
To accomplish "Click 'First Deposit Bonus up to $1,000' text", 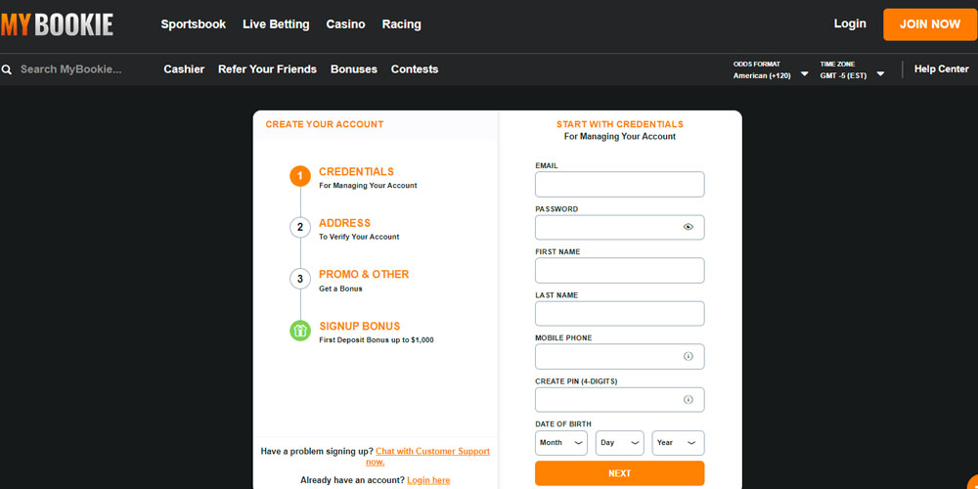I will (x=377, y=340).
